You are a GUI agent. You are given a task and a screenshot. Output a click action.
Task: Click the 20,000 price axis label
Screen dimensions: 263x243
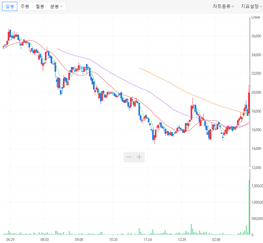coord(256,92)
